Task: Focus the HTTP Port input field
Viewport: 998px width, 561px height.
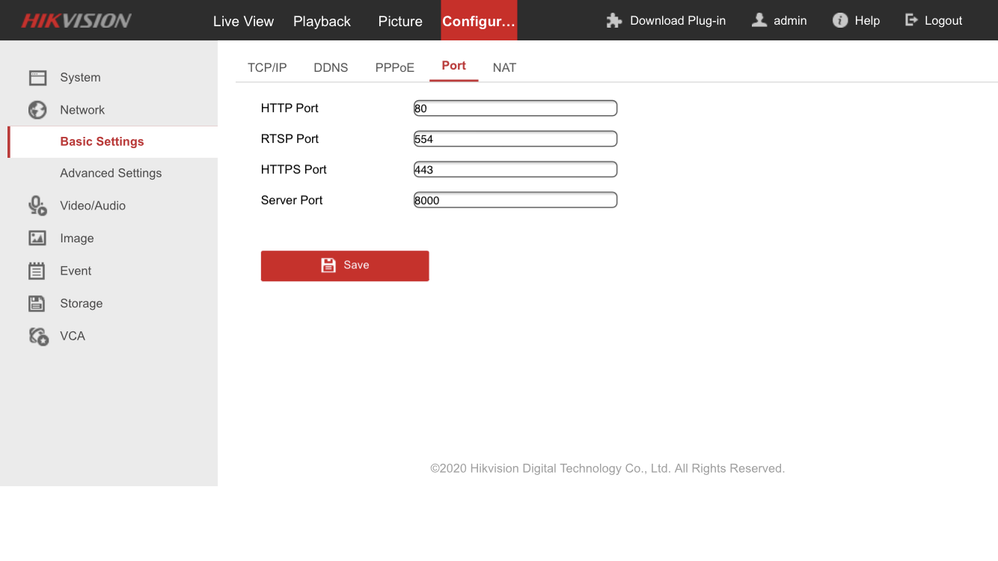Action: pyautogui.click(x=515, y=108)
